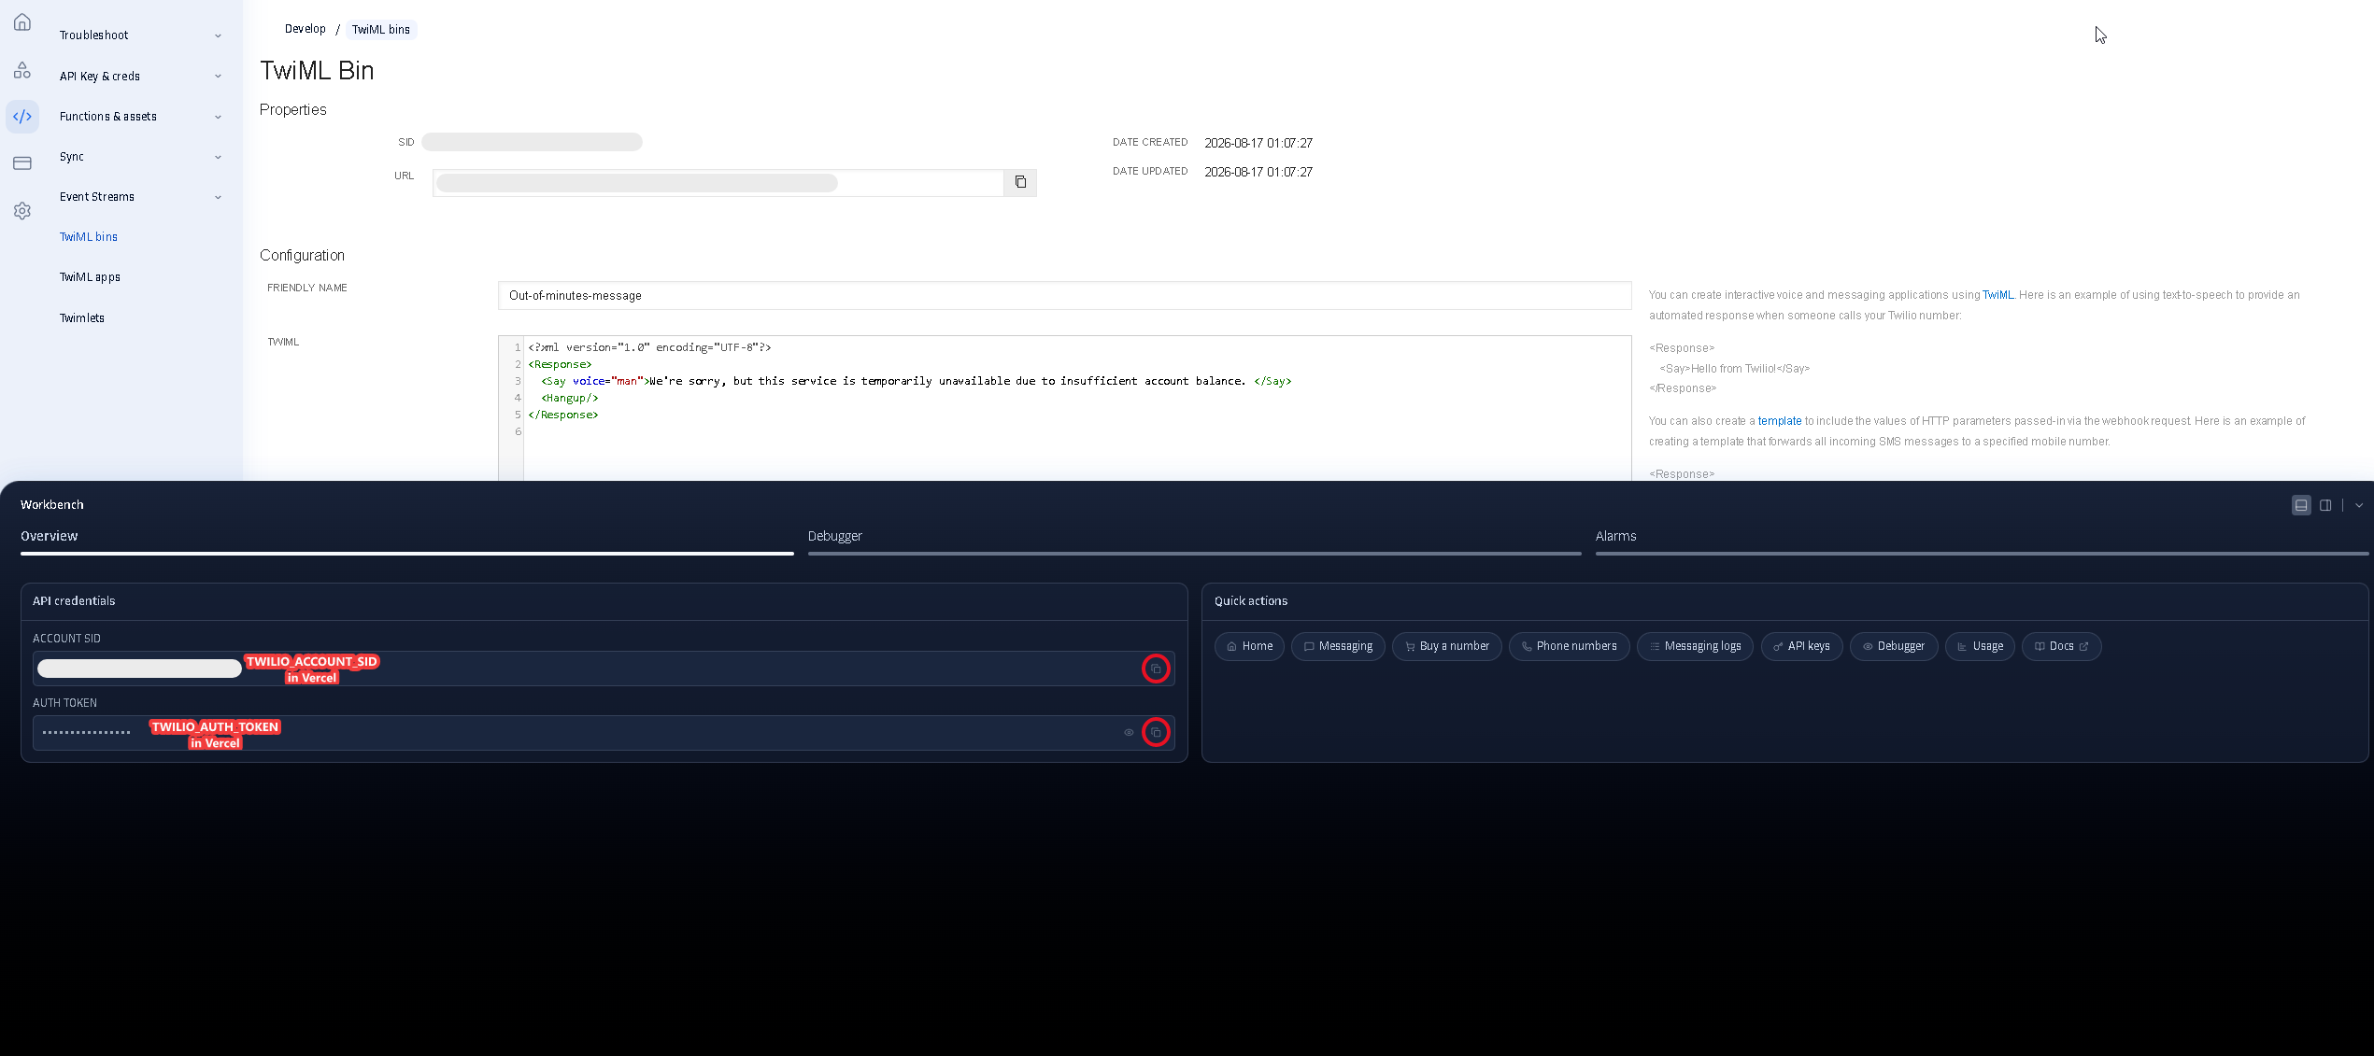Open TwiML bins in sidebar
2374x1056 pixels.
click(89, 237)
